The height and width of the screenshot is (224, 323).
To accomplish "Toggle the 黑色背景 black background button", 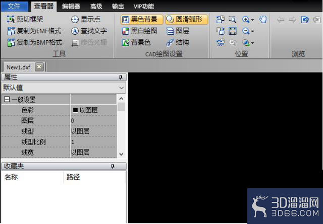I will coord(142,19).
